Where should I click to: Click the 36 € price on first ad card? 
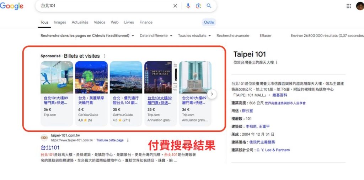(x=47, y=110)
